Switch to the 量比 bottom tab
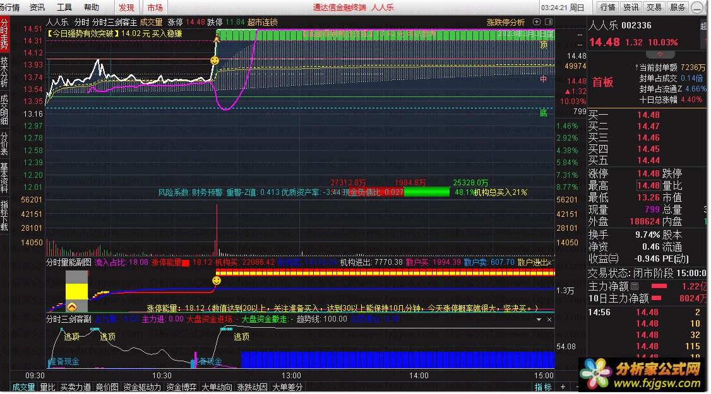Image resolution: width=711 pixels, height=394 pixels. (x=47, y=387)
